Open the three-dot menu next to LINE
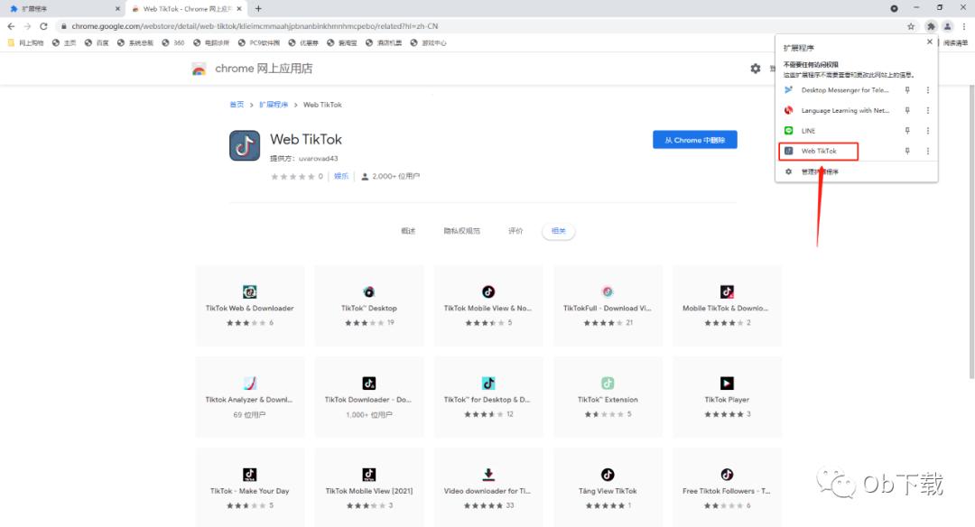This screenshot has height=527, width=975. pos(927,130)
